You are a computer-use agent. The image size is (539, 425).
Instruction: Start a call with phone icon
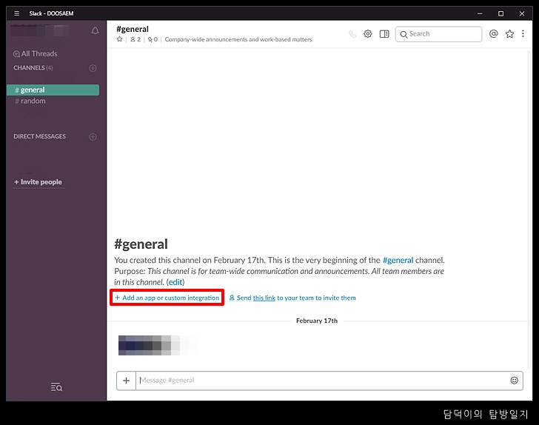[352, 34]
